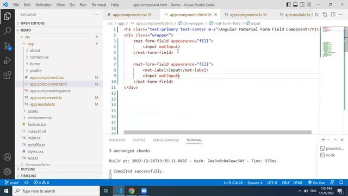The image size is (348, 196).
Task: Open the Selection menu
Action: 43,5
